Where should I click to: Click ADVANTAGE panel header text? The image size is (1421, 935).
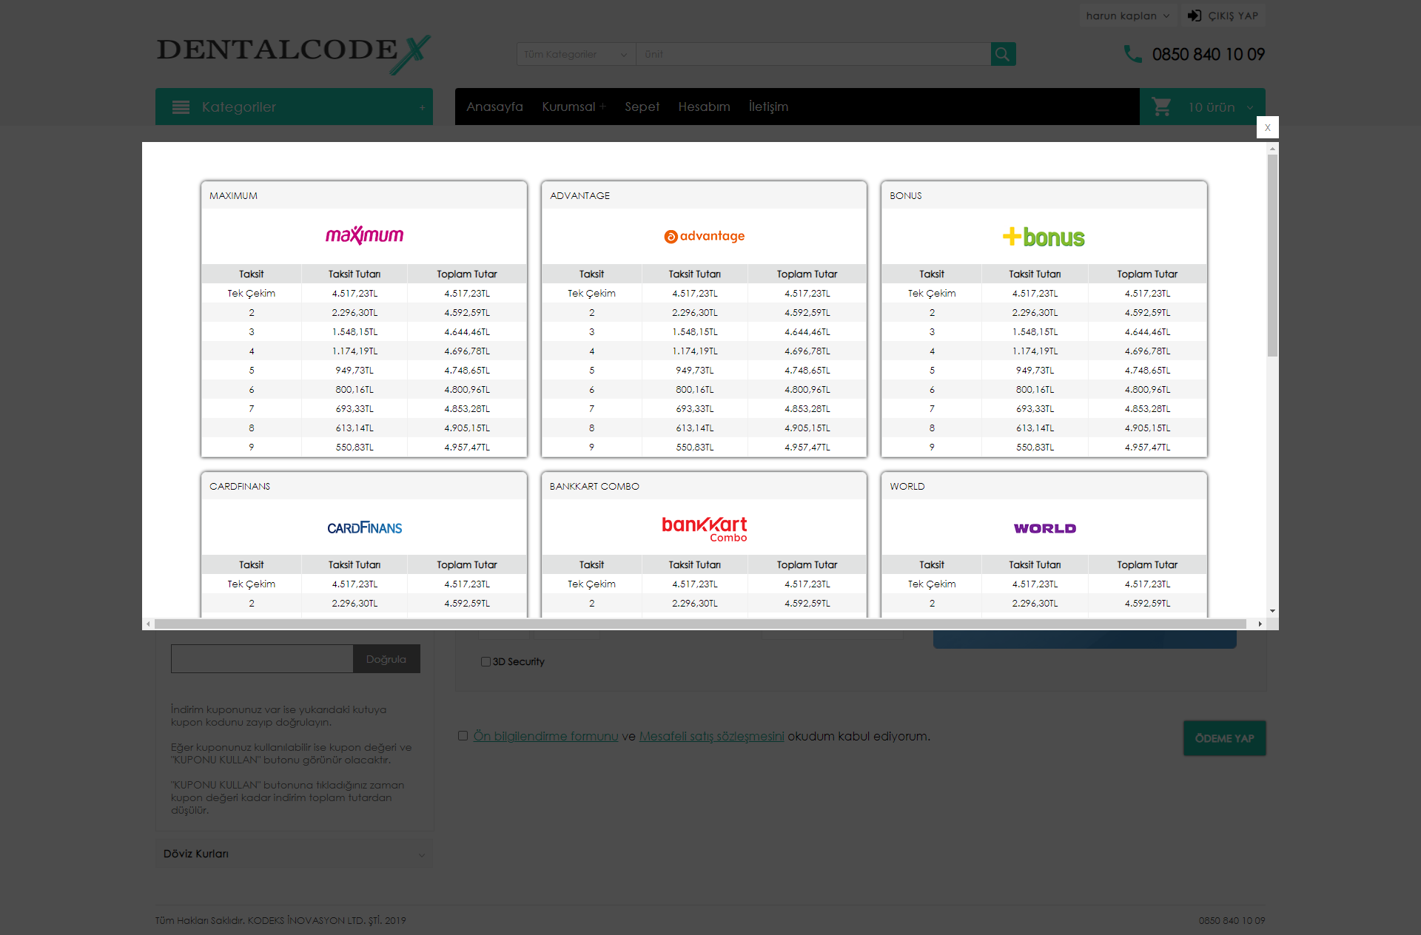580,195
